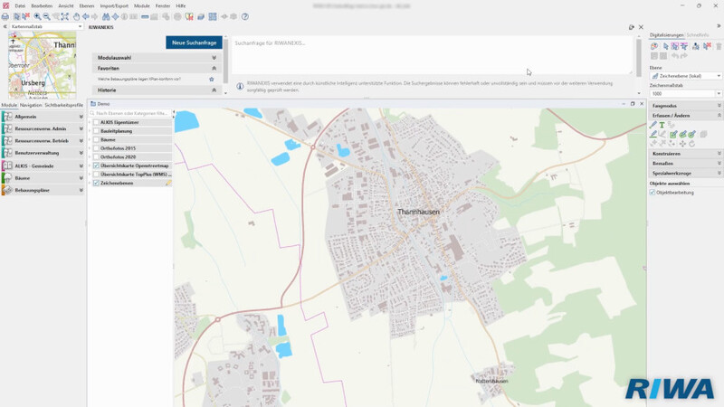Viewport: 724px width, 407px height.
Task: Uncheck the Zeichenebenen layer checkbox
Action: tap(96, 184)
